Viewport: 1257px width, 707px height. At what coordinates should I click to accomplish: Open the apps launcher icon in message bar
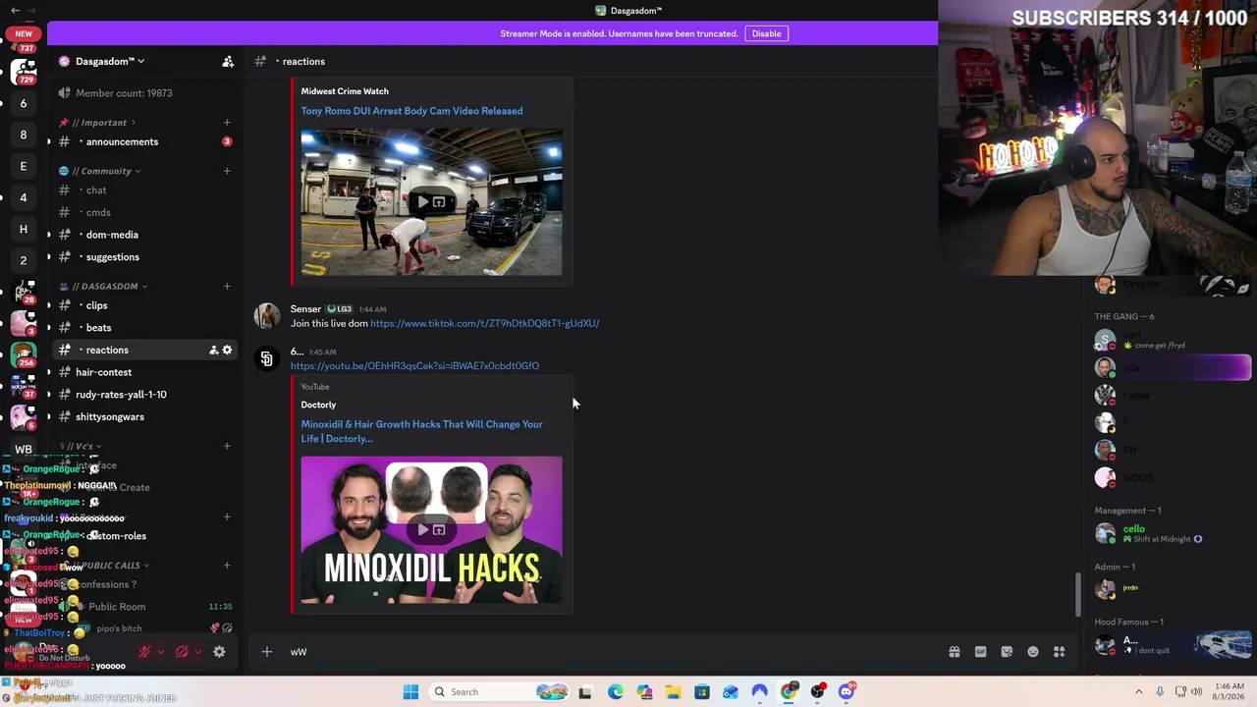coord(1060,652)
